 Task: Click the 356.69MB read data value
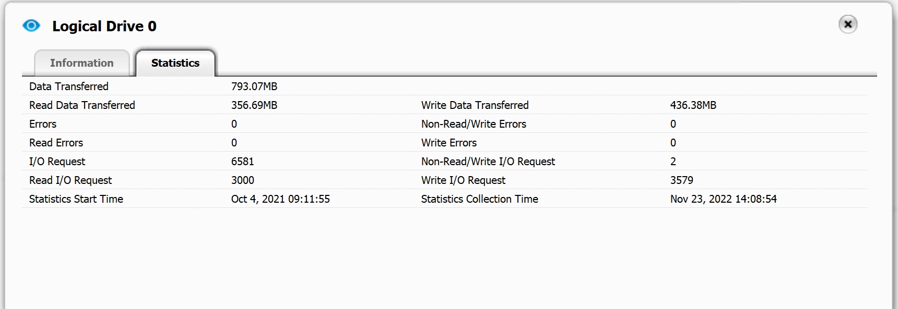pos(254,105)
